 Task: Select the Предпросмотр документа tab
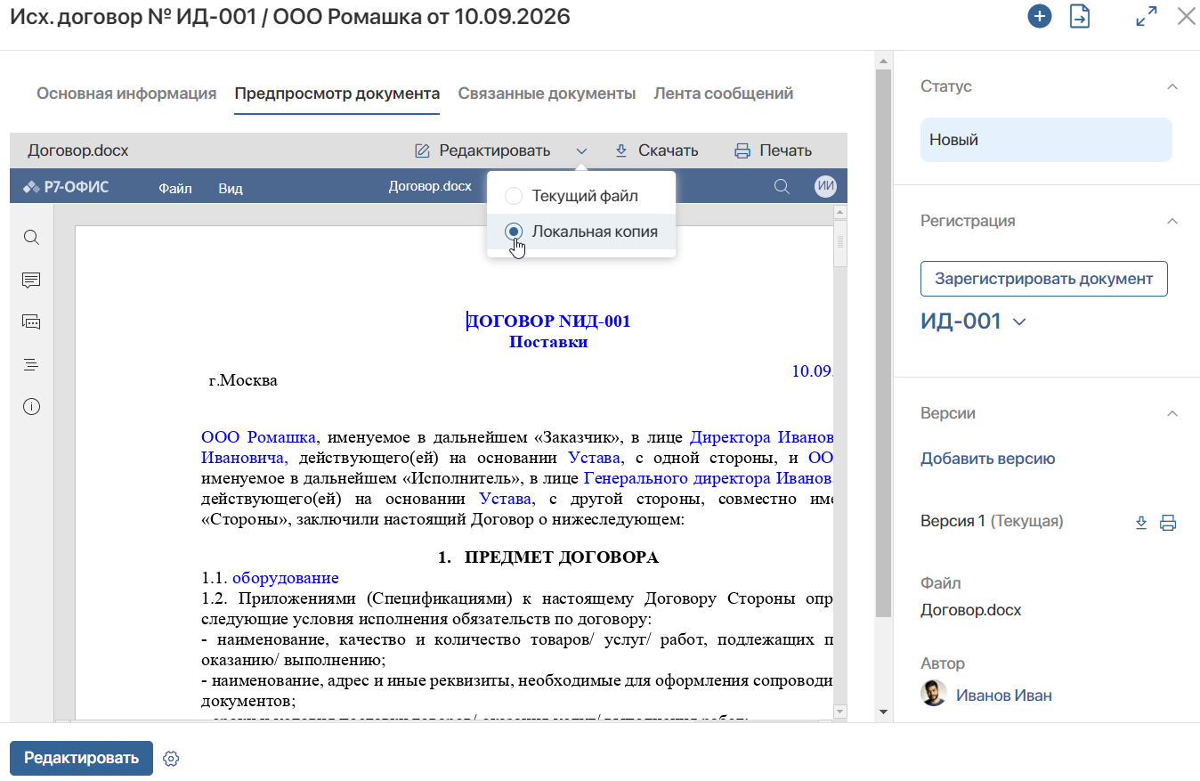click(337, 94)
